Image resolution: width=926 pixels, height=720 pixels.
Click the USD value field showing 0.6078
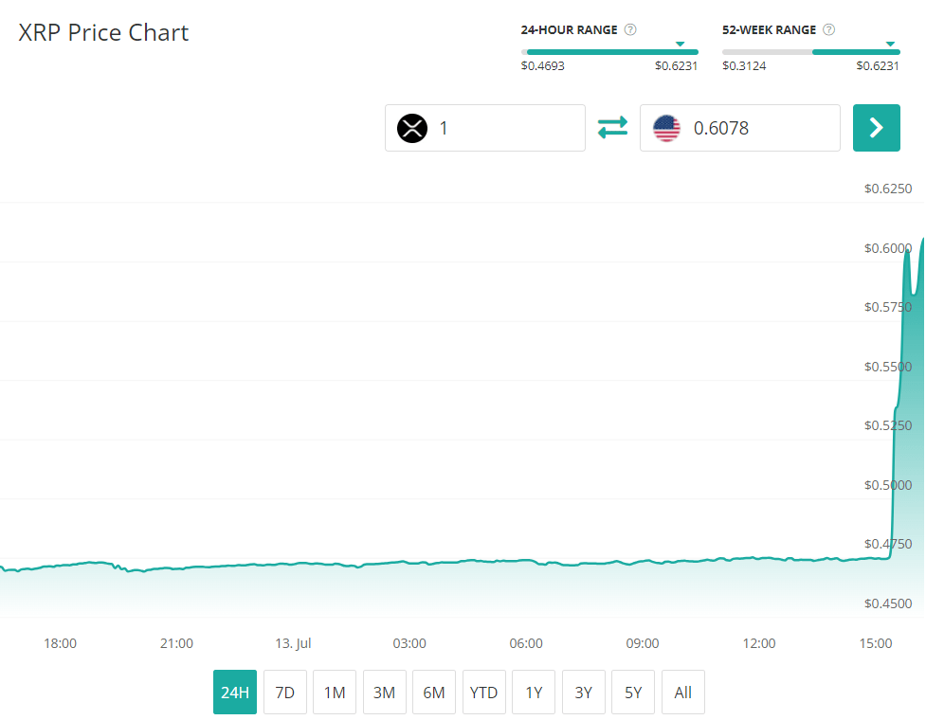(x=758, y=128)
